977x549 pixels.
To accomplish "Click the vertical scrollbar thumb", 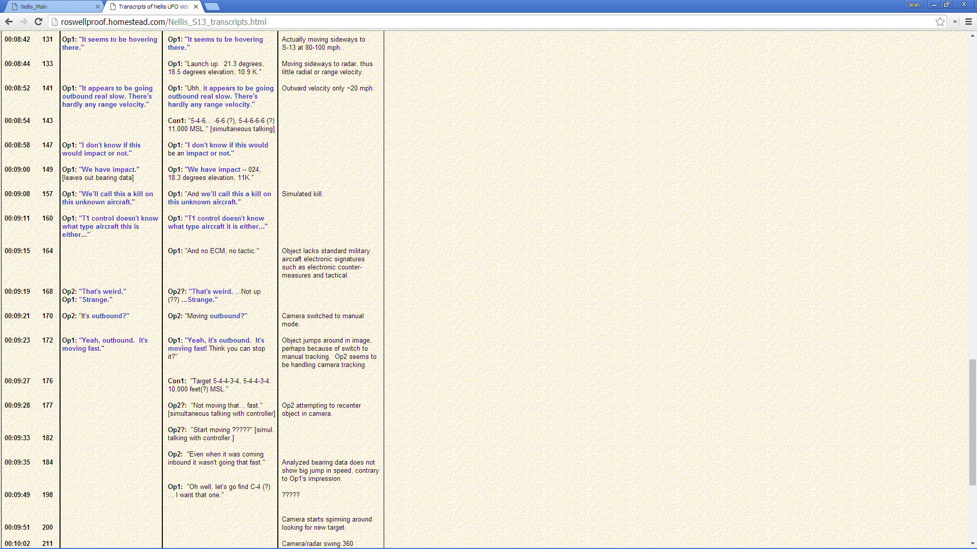I will pyautogui.click(x=972, y=422).
